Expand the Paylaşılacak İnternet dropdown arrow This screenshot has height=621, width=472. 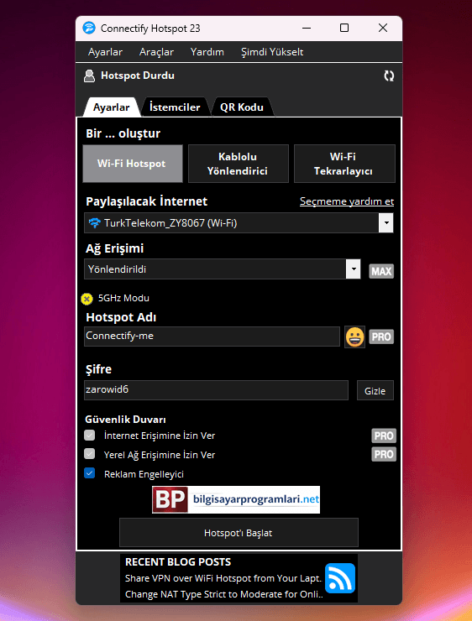tap(386, 223)
